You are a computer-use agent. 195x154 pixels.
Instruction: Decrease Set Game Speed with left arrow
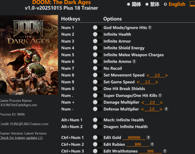click(138, 82)
